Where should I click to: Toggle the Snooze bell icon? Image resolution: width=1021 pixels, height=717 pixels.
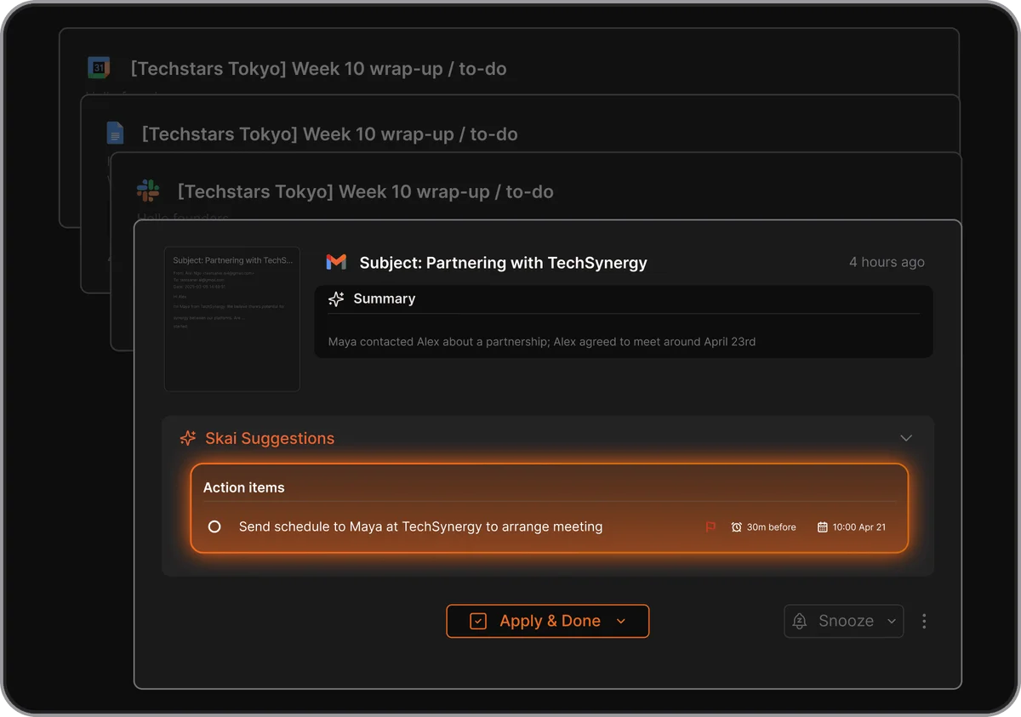800,621
